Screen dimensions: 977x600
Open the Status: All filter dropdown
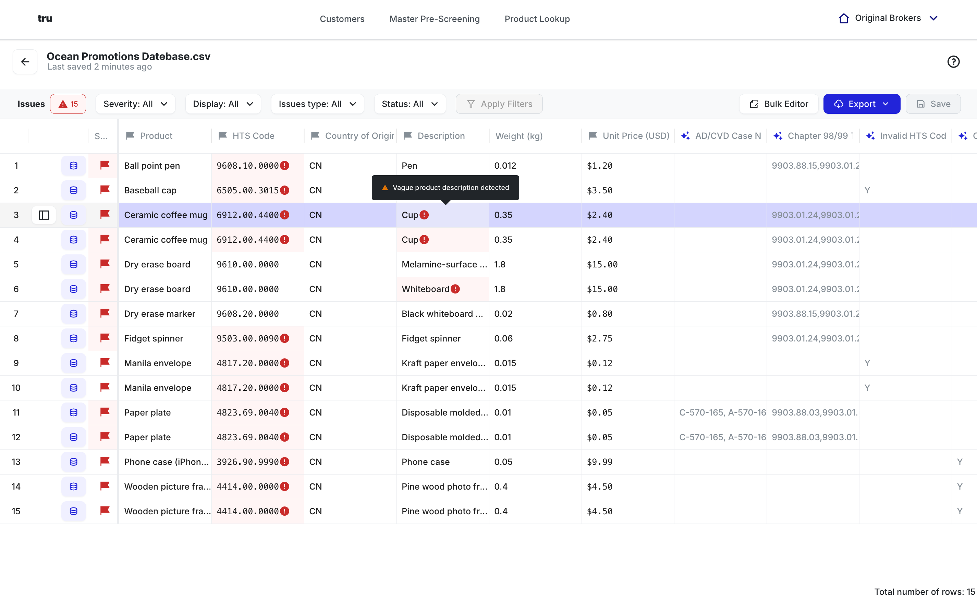(410, 104)
